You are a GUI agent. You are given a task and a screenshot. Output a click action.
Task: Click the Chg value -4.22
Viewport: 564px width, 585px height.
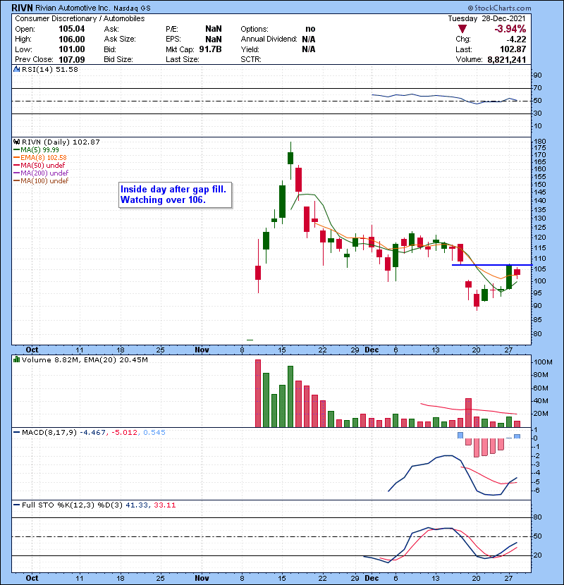click(516, 39)
